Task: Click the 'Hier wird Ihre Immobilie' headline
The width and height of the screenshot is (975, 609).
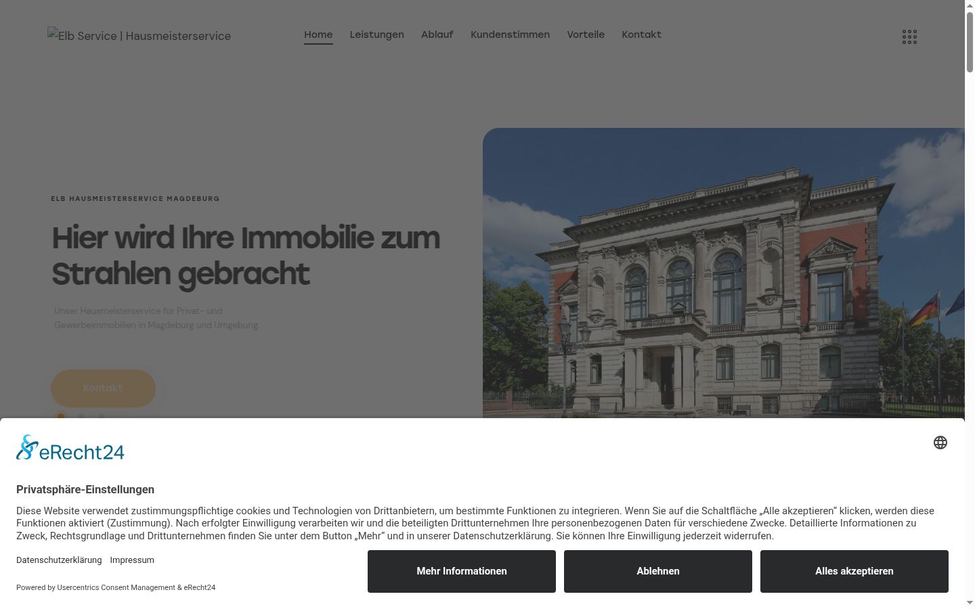Action: coord(246,256)
